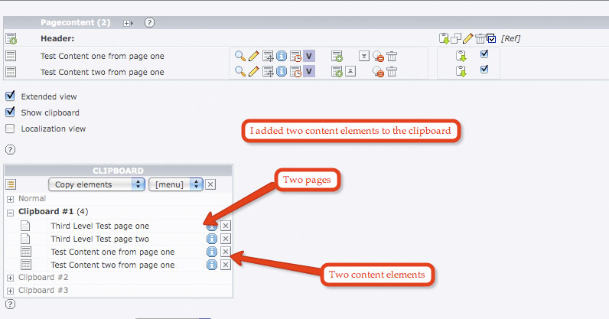The image size is (609, 319).
Task: Expand the Clipboard #2 pad
Action: point(11,277)
